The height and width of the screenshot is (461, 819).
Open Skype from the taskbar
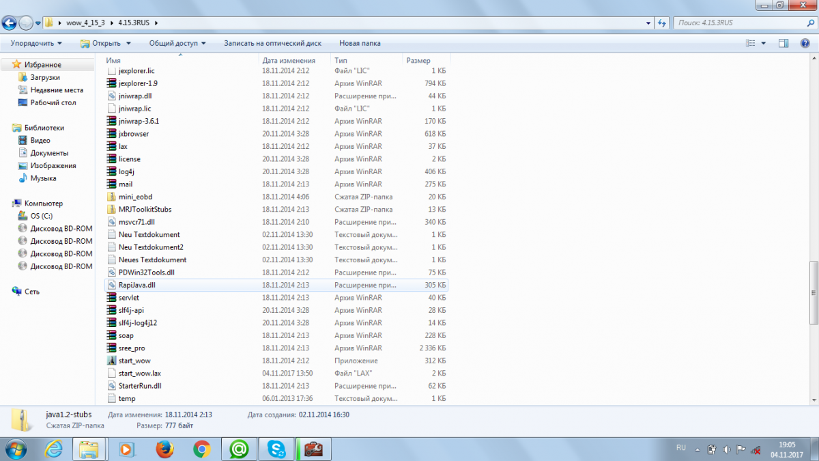tap(276, 449)
